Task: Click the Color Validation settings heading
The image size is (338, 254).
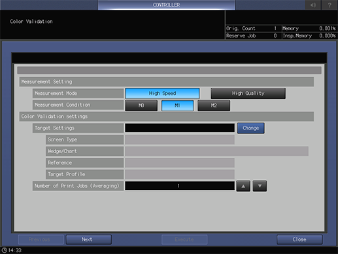Action: coord(167,117)
